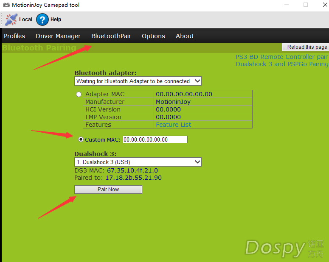329x262 pixels.
Task: Click the Help toolbar label
Action: click(x=56, y=20)
